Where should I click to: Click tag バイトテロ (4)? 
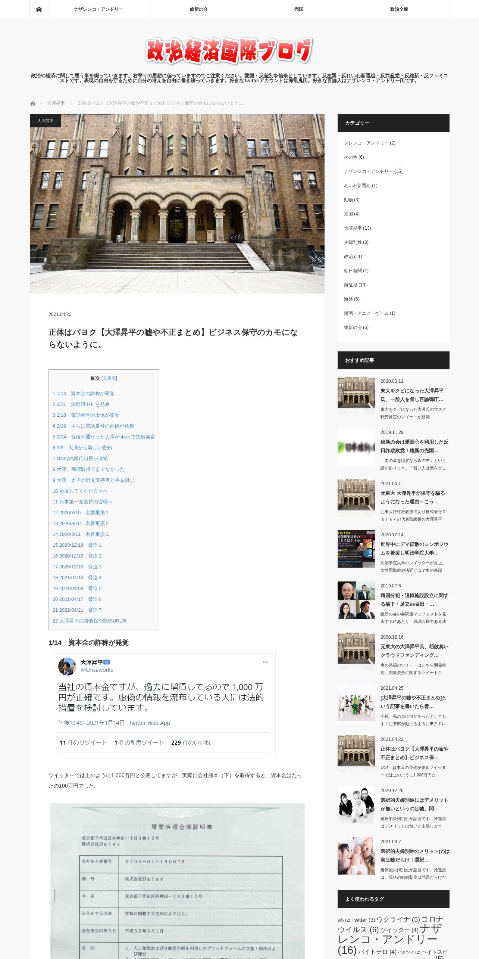pyautogui.click(x=377, y=952)
